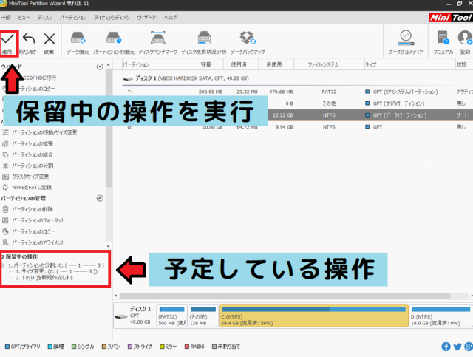Undo last operation with 取り消す arrow
The image size is (473, 357).
tap(28, 43)
